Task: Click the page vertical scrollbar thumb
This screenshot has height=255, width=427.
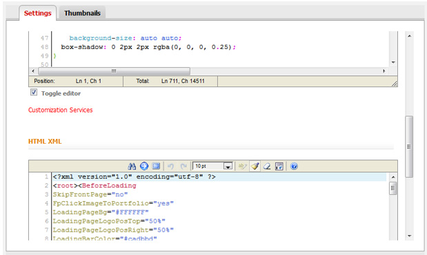Action: [x=409, y=147]
